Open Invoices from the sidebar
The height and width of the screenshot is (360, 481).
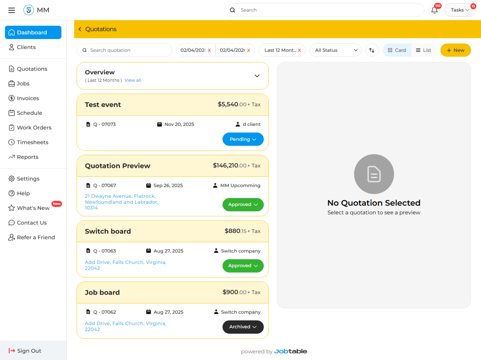[28, 98]
